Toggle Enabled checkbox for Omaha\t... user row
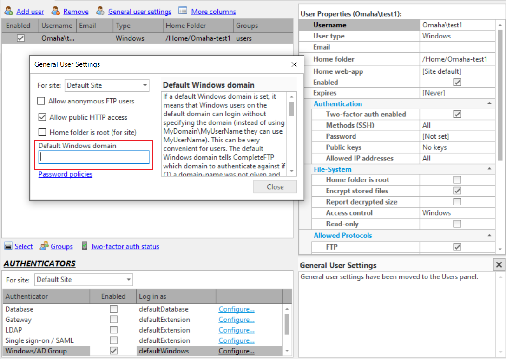The image size is (506, 359). pyautogui.click(x=20, y=38)
